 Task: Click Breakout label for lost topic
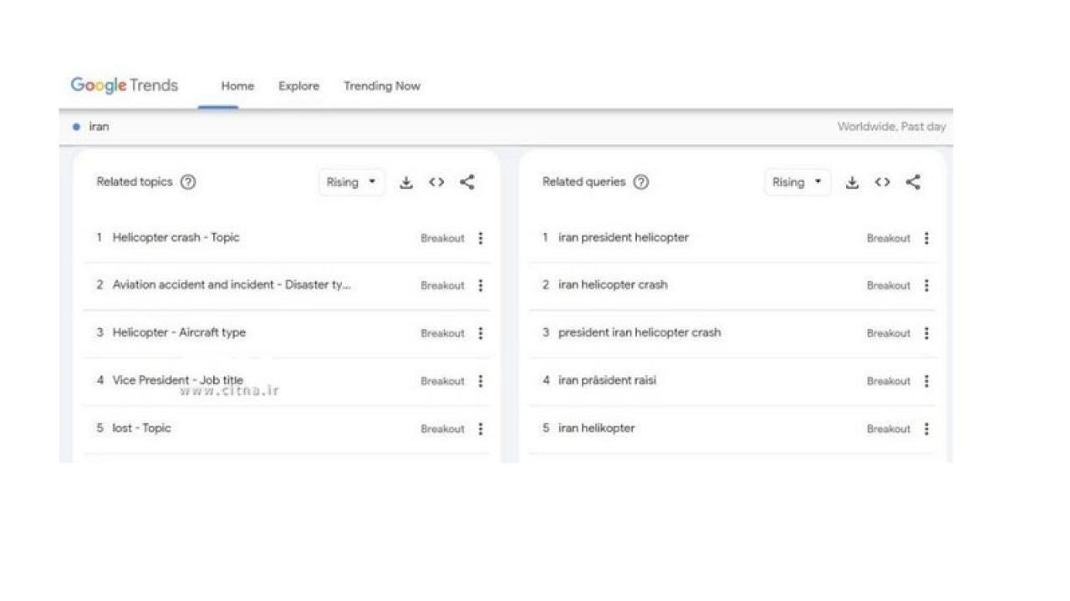[442, 428]
